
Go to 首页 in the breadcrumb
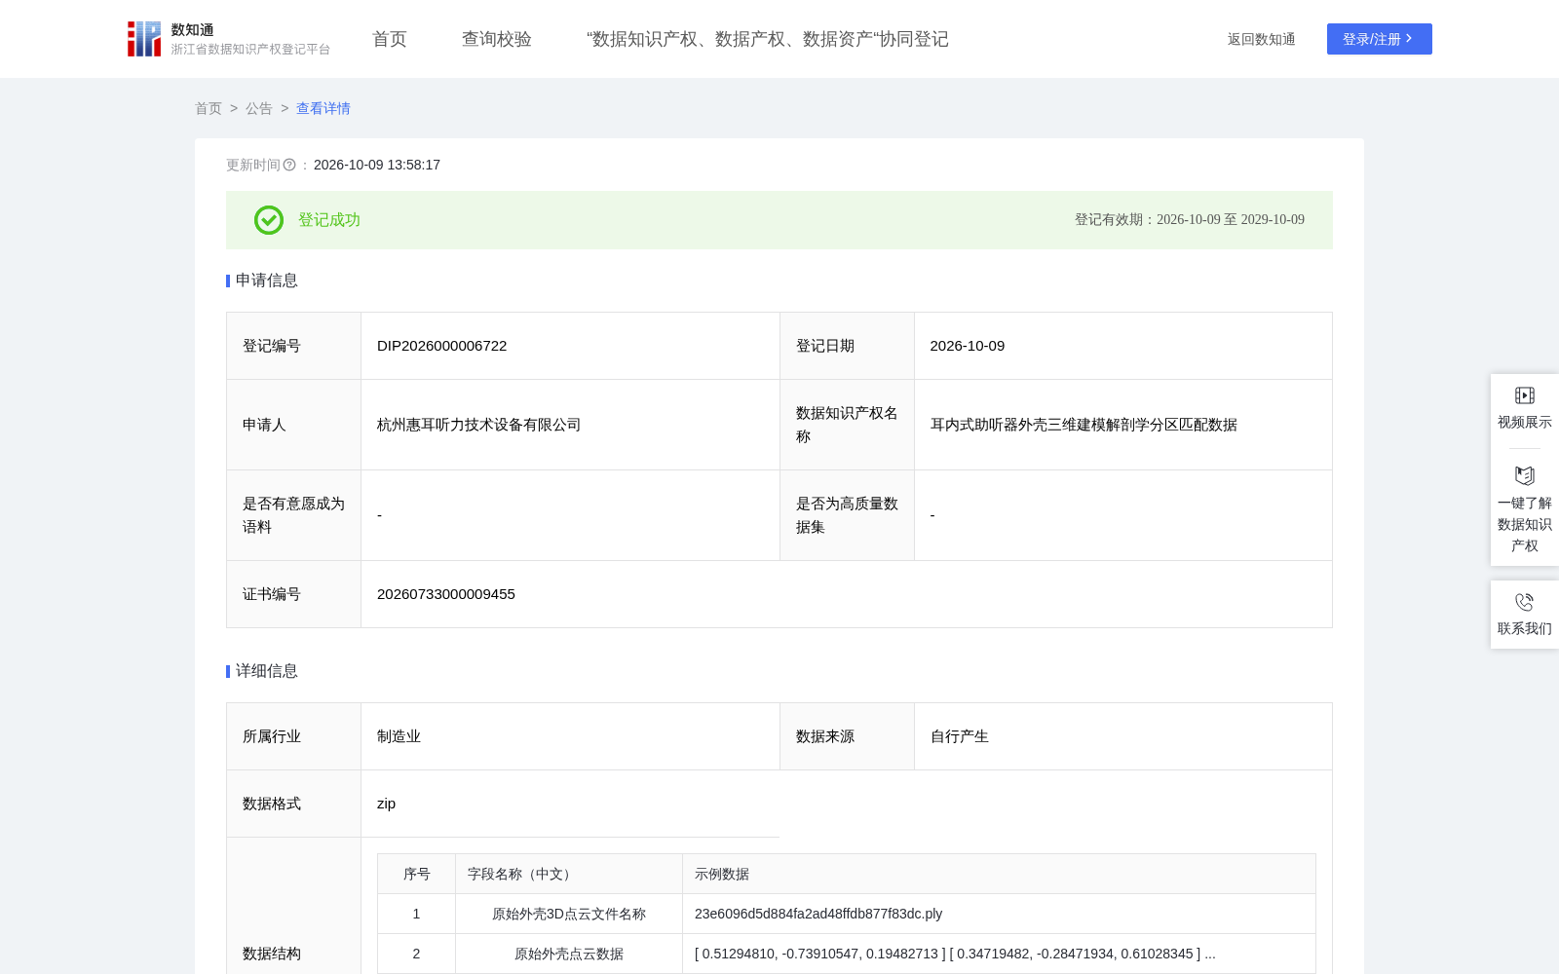click(x=209, y=108)
